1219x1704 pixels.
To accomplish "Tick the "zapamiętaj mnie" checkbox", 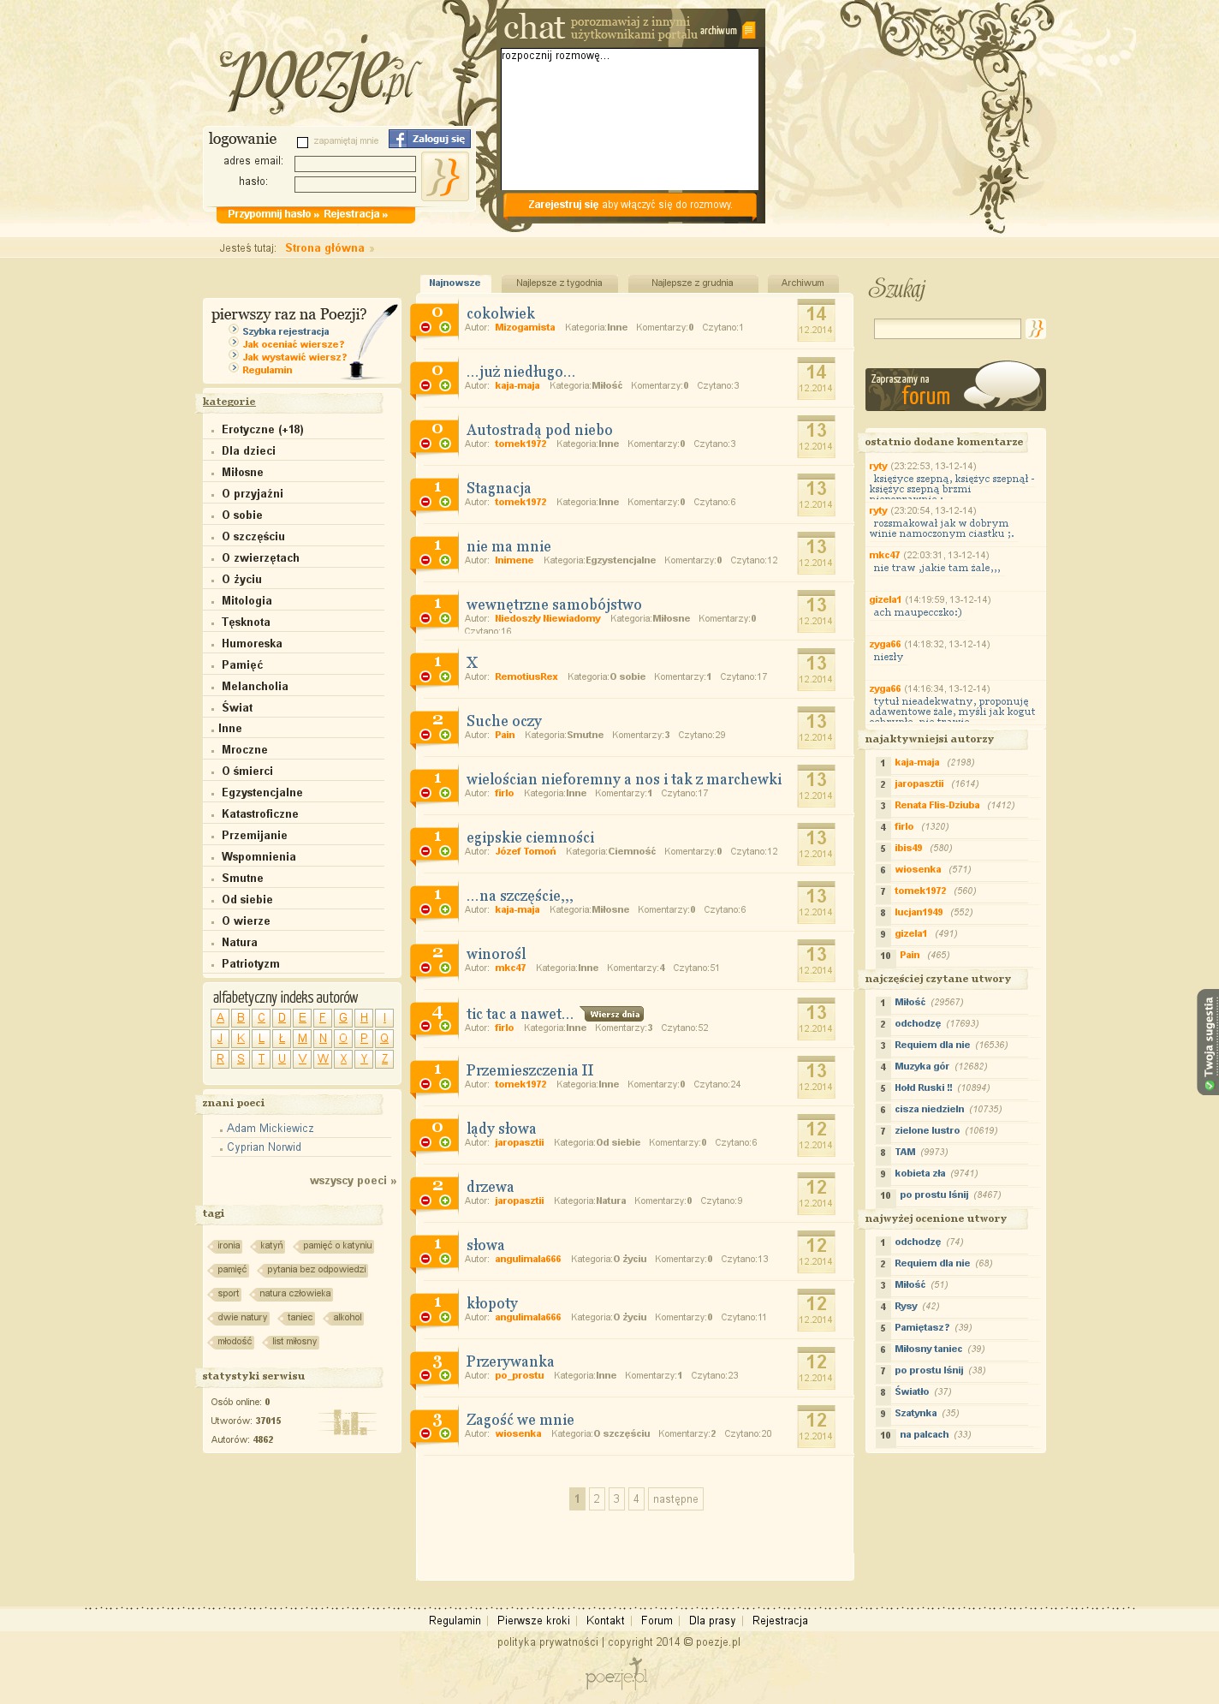I will click(x=302, y=142).
